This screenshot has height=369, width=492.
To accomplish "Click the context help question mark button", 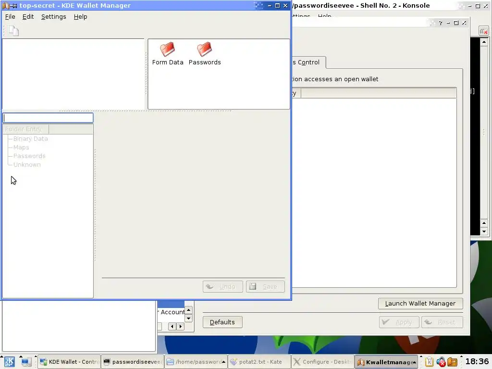I will [441, 23].
